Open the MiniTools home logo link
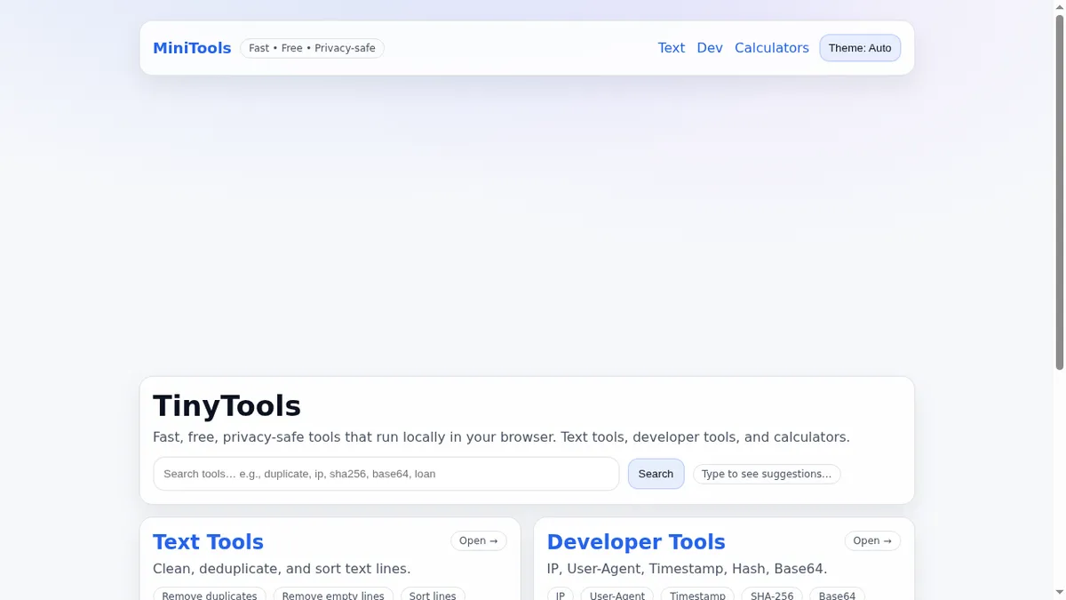Viewport: 1066px width, 600px height. coord(192,48)
